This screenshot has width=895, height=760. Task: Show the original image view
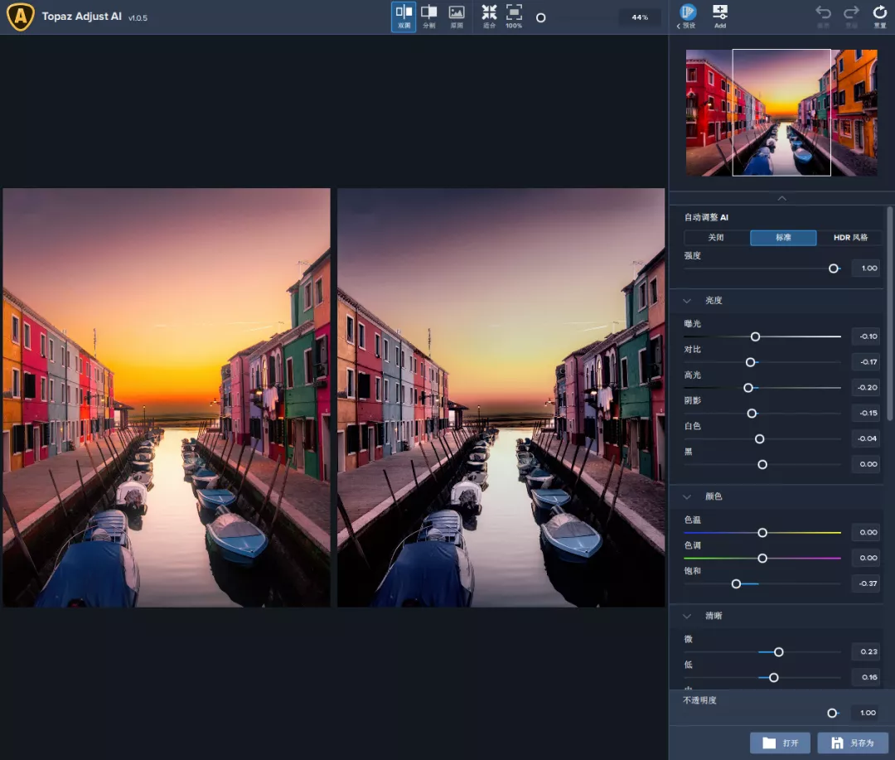point(456,15)
